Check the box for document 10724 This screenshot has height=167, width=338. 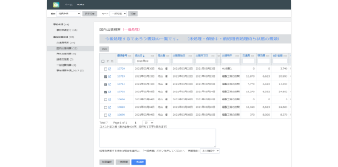click(x=105, y=69)
